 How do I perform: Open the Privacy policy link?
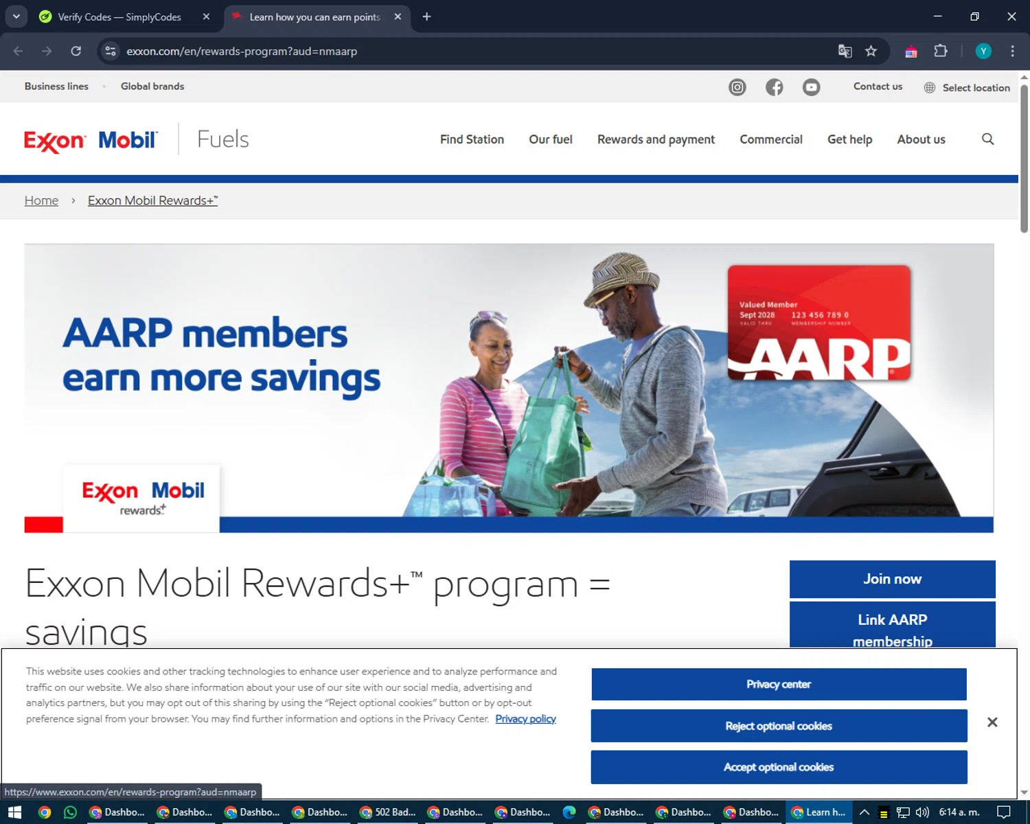tap(525, 719)
